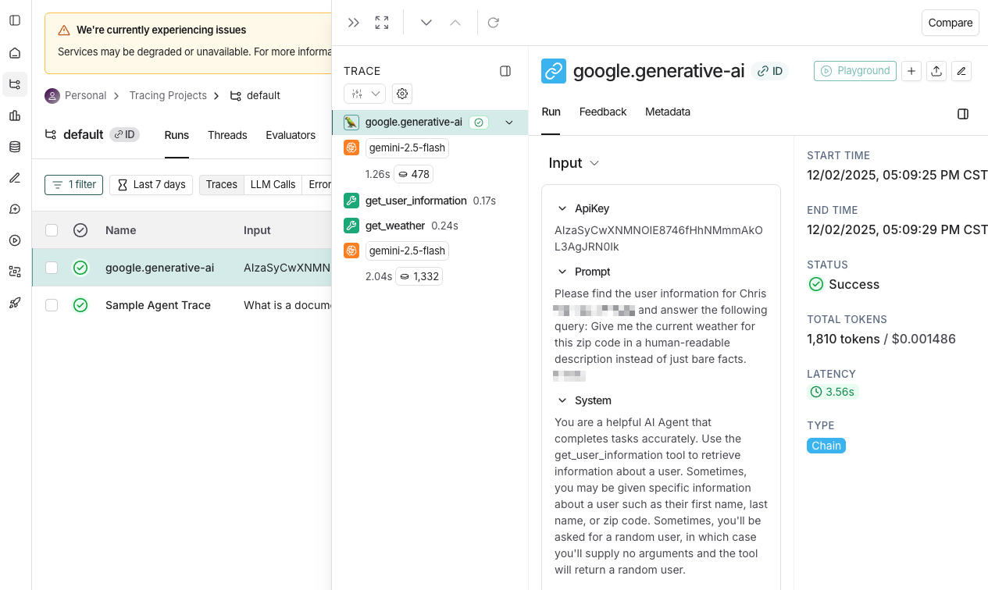Copy run ID next to google.generative-ai title
The height and width of the screenshot is (590, 988).
pyautogui.click(x=770, y=71)
